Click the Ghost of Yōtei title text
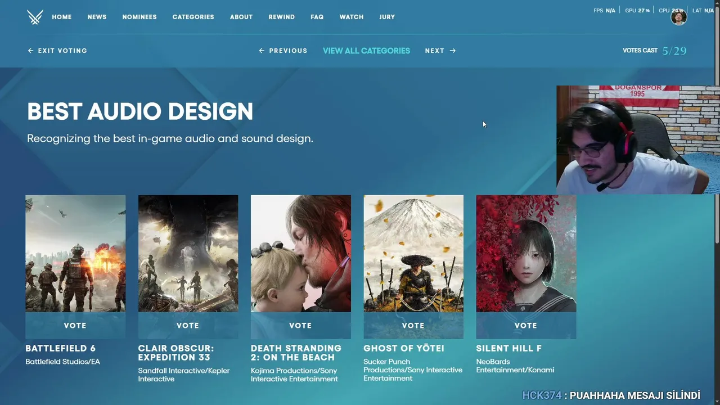 click(404, 348)
